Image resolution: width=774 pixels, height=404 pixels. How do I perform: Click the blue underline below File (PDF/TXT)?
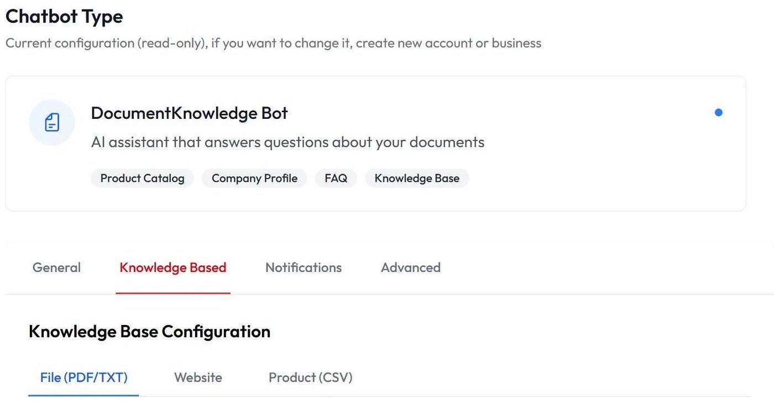(83, 395)
